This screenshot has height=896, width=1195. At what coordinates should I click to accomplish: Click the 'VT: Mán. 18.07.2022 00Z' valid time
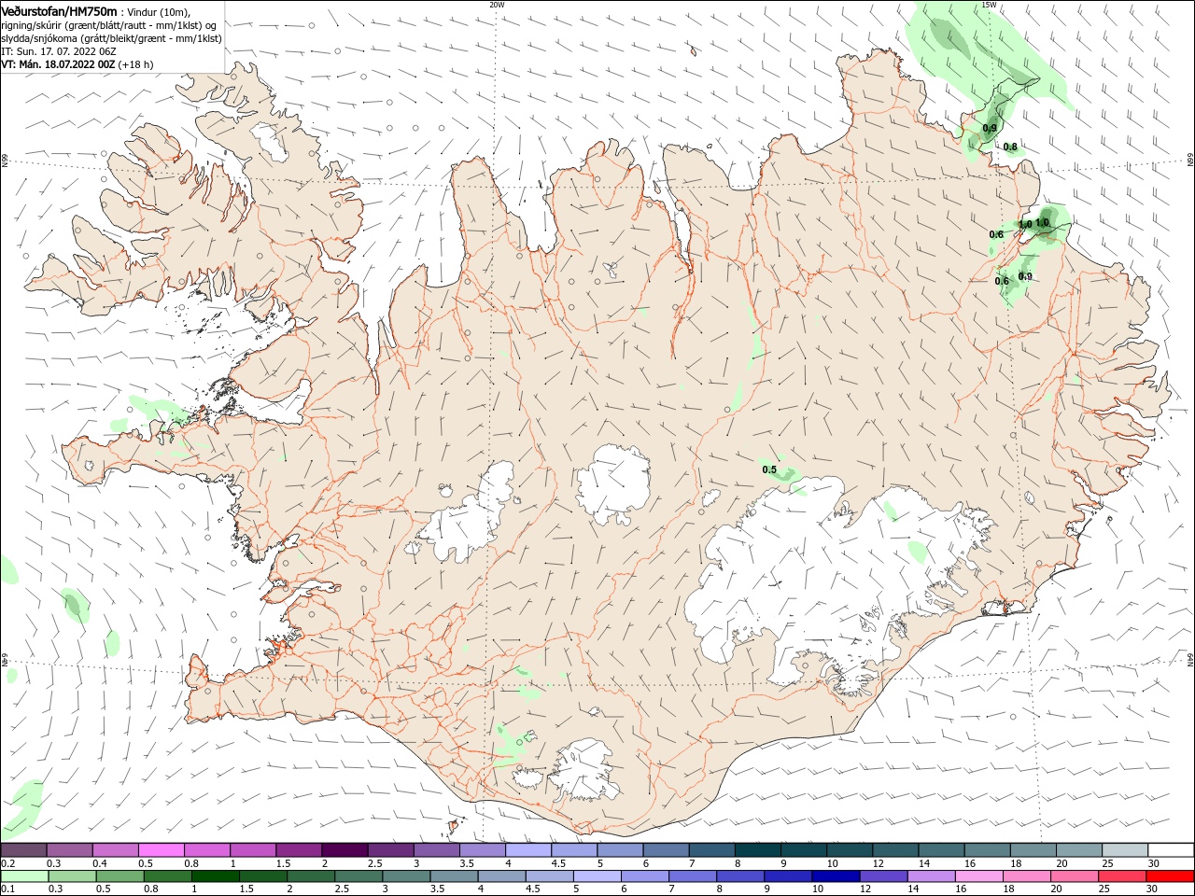(x=58, y=64)
